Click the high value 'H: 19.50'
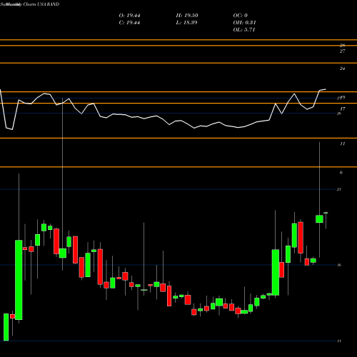The height and width of the screenshot is (357, 357). 187,16
